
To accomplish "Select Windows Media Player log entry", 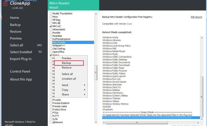I will [x=114, y=51].
